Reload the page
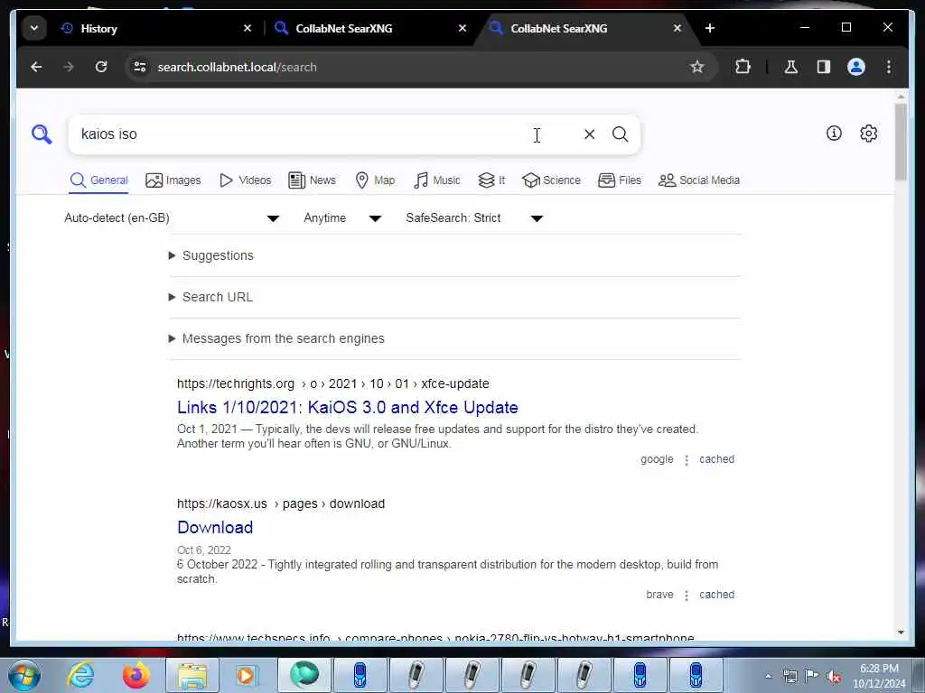Image resolution: width=925 pixels, height=693 pixels. click(x=101, y=67)
